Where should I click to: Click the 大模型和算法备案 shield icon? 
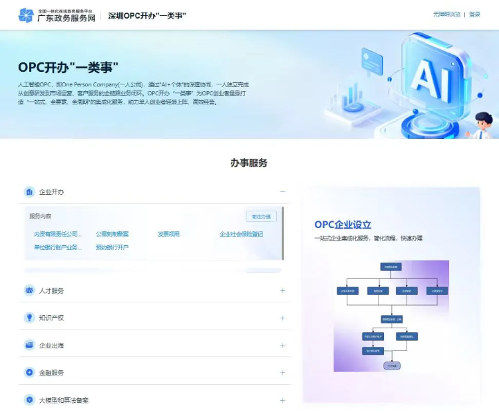click(29, 400)
